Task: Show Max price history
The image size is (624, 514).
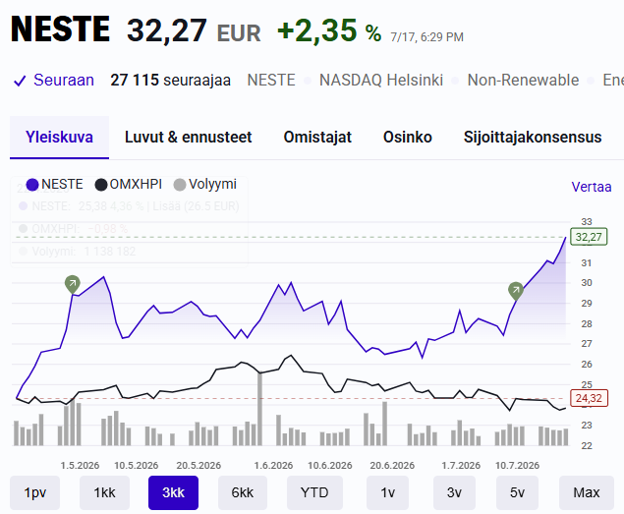Action: pyautogui.click(x=587, y=493)
